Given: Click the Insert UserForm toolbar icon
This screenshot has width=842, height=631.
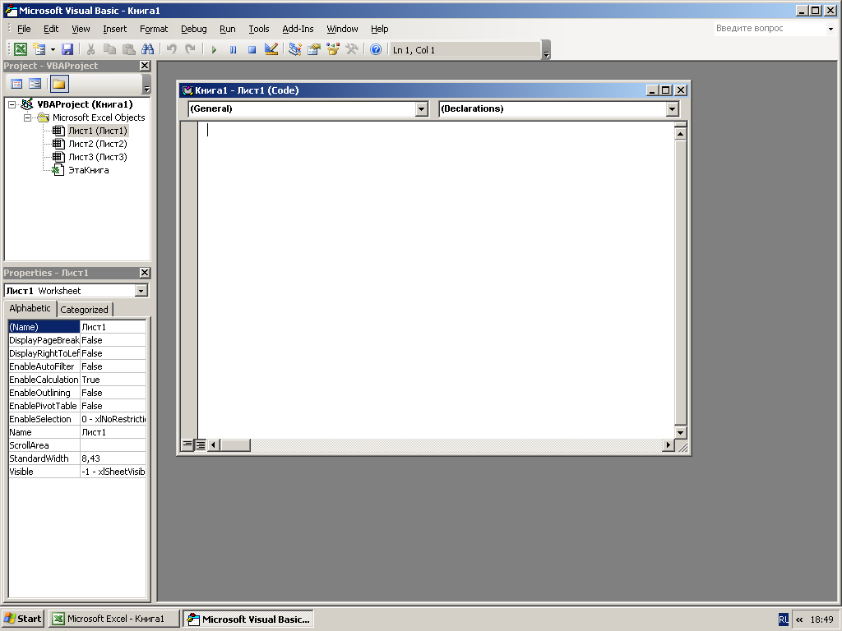Looking at the screenshot, I should pyautogui.click(x=39, y=49).
